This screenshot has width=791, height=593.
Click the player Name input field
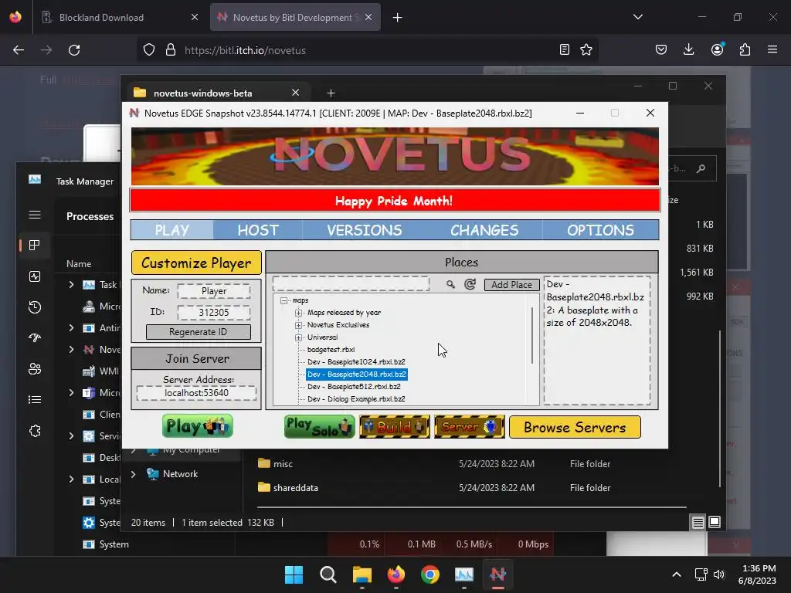tap(213, 291)
